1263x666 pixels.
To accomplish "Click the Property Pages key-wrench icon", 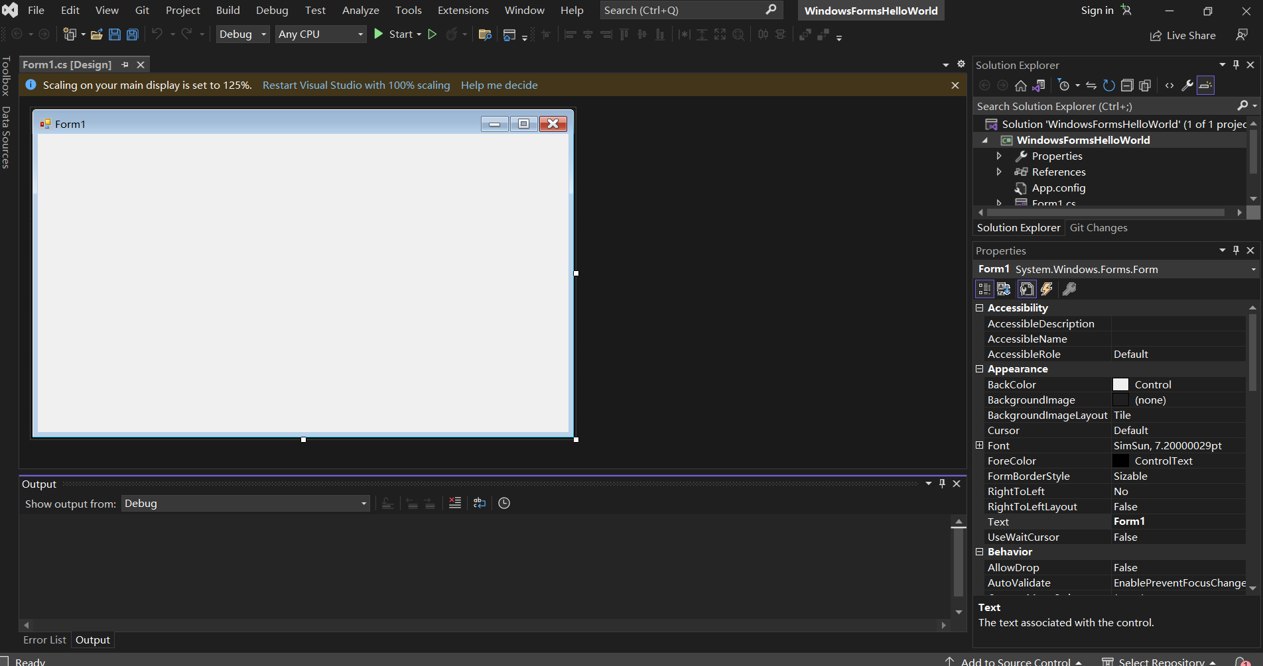I will tap(1069, 289).
